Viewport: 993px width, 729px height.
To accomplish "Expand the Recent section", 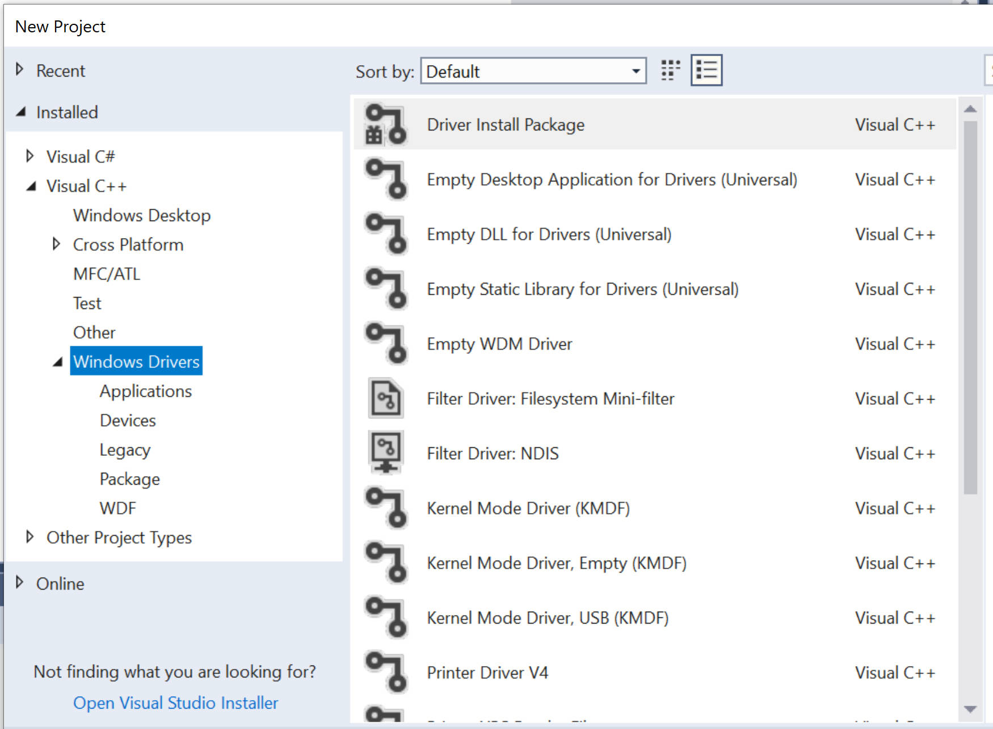I will (20, 70).
